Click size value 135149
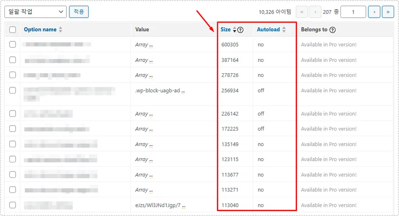The image size is (399, 216). click(x=230, y=144)
